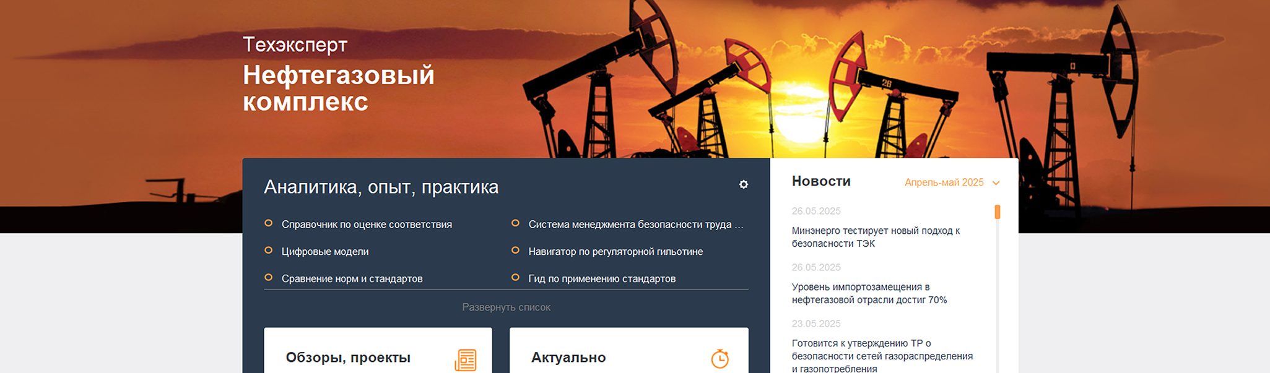Open the Актуально card
The height and width of the screenshot is (373, 1270).
tap(628, 351)
